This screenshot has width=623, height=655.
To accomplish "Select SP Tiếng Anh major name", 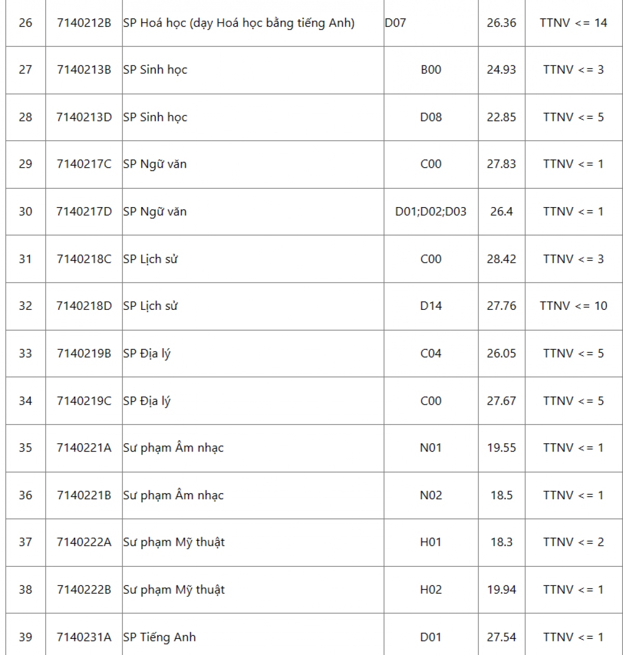I will [x=159, y=637].
